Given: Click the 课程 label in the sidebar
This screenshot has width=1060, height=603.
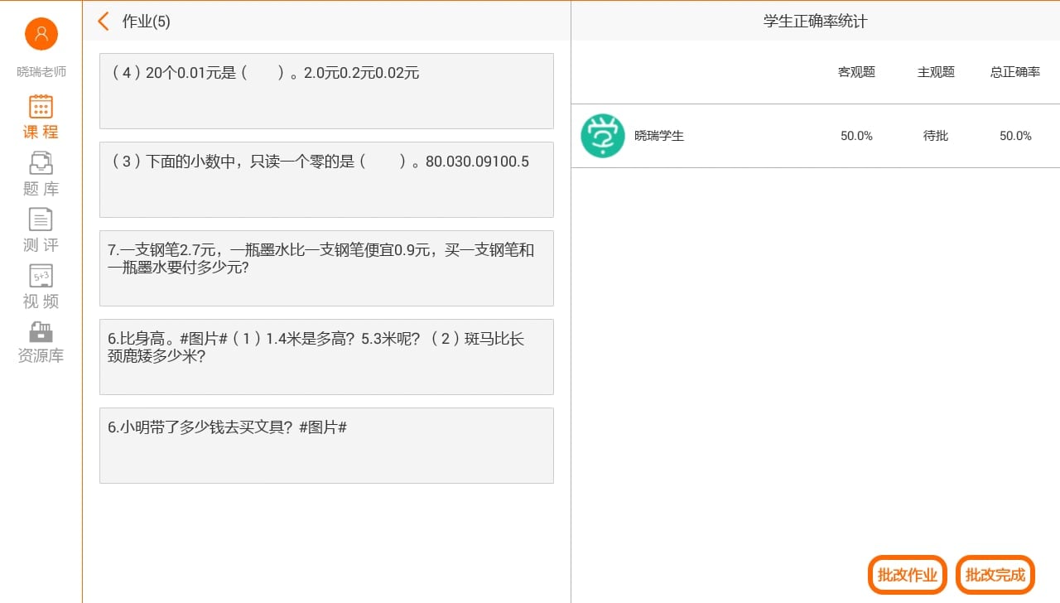Looking at the screenshot, I should (41, 132).
